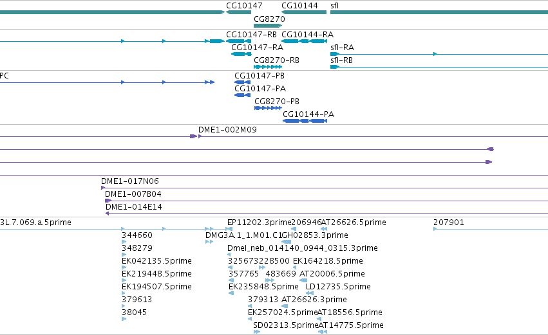
Task: Select the CG10147 gene label
Action: (244, 6)
